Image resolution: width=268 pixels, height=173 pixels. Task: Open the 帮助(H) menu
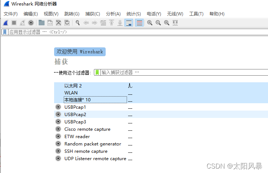(217, 14)
